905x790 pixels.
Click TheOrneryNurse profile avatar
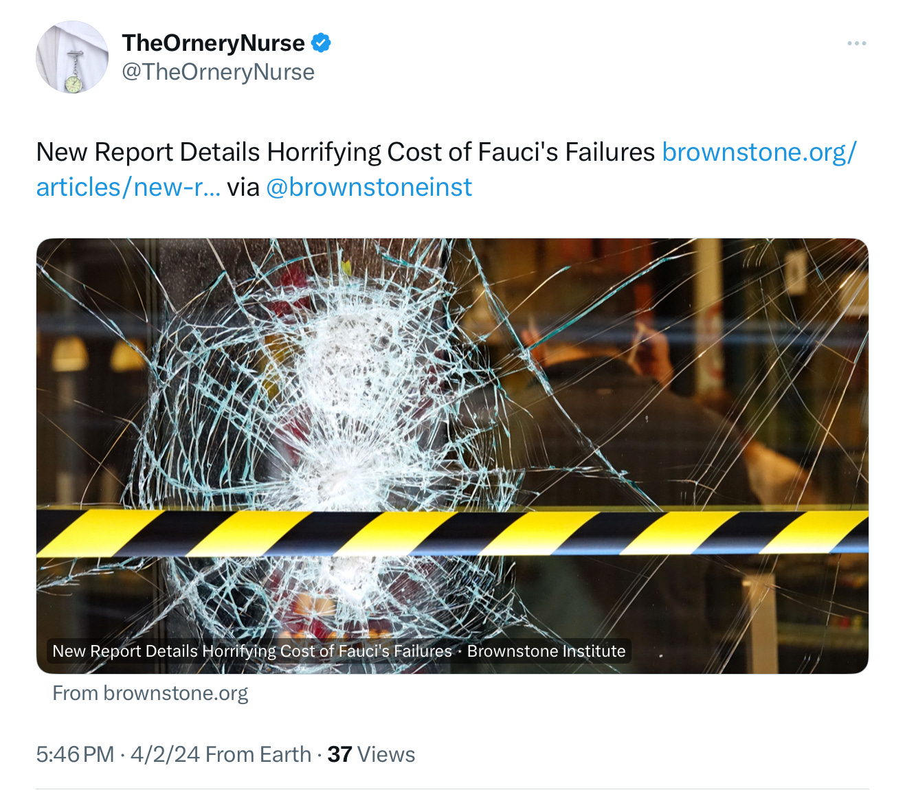pyautogui.click(x=72, y=57)
